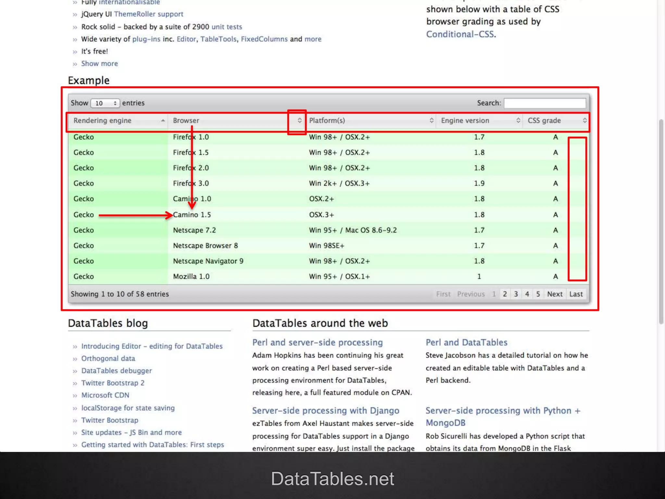The width and height of the screenshot is (665, 499).
Task: Click engine version 1.9 cell
Action: (479, 184)
